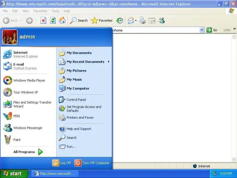Image resolution: width=237 pixels, height=178 pixels.
Task: Open the View menu
Action: click(x=25, y=11)
